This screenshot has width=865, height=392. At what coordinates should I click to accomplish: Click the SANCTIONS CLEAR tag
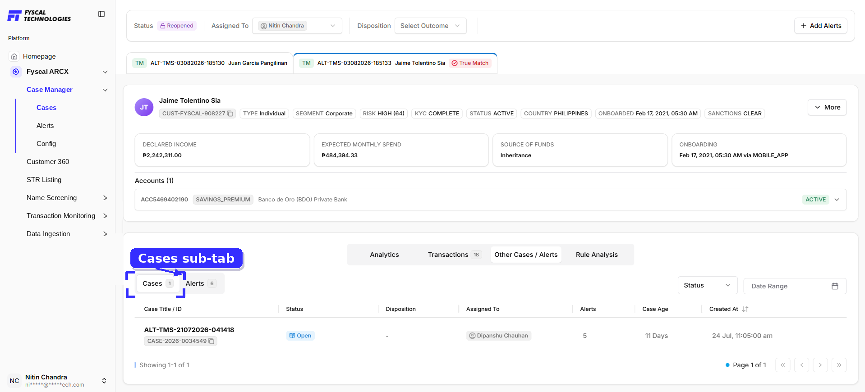pyautogui.click(x=735, y=114)
